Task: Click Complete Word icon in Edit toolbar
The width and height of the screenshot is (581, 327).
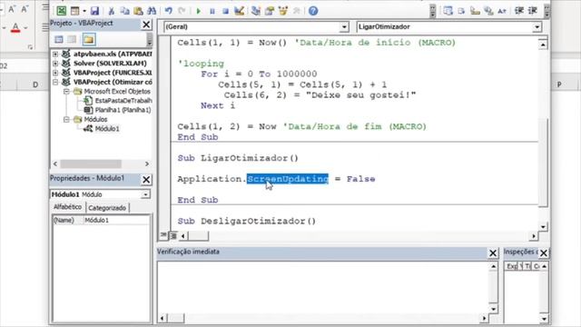Action: point(502,11)
